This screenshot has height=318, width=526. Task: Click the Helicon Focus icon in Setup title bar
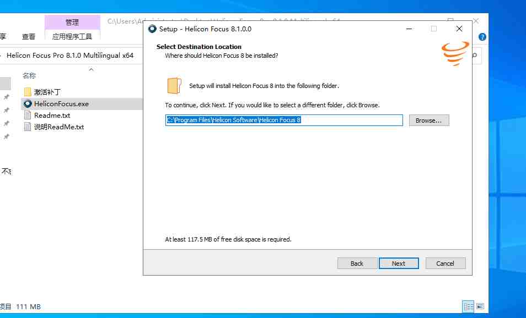(x=152, y=29)
